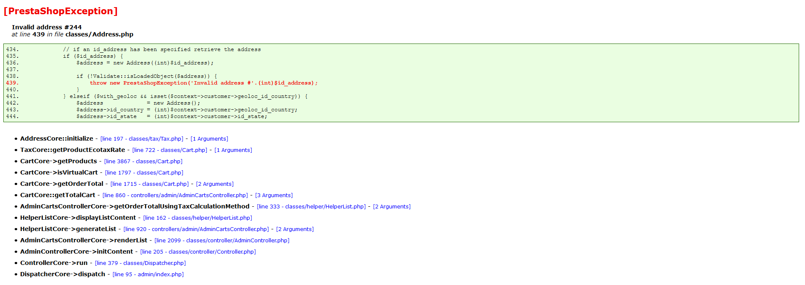805x285 pixels.
Task: Click the PrestaShopException heading
Action: [x=61, y=11]
